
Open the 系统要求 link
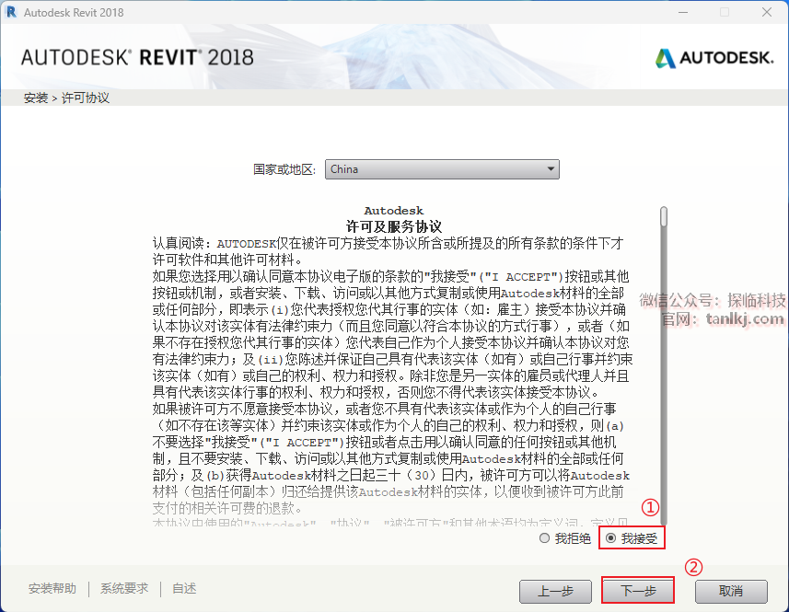coord(124,588)
